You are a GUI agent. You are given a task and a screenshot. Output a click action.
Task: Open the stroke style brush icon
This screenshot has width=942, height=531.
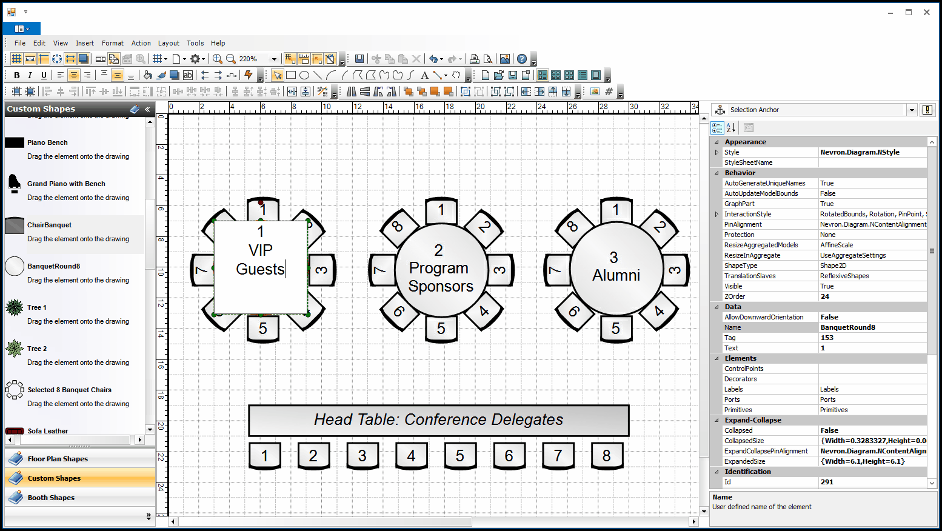(x=161, y=75)
